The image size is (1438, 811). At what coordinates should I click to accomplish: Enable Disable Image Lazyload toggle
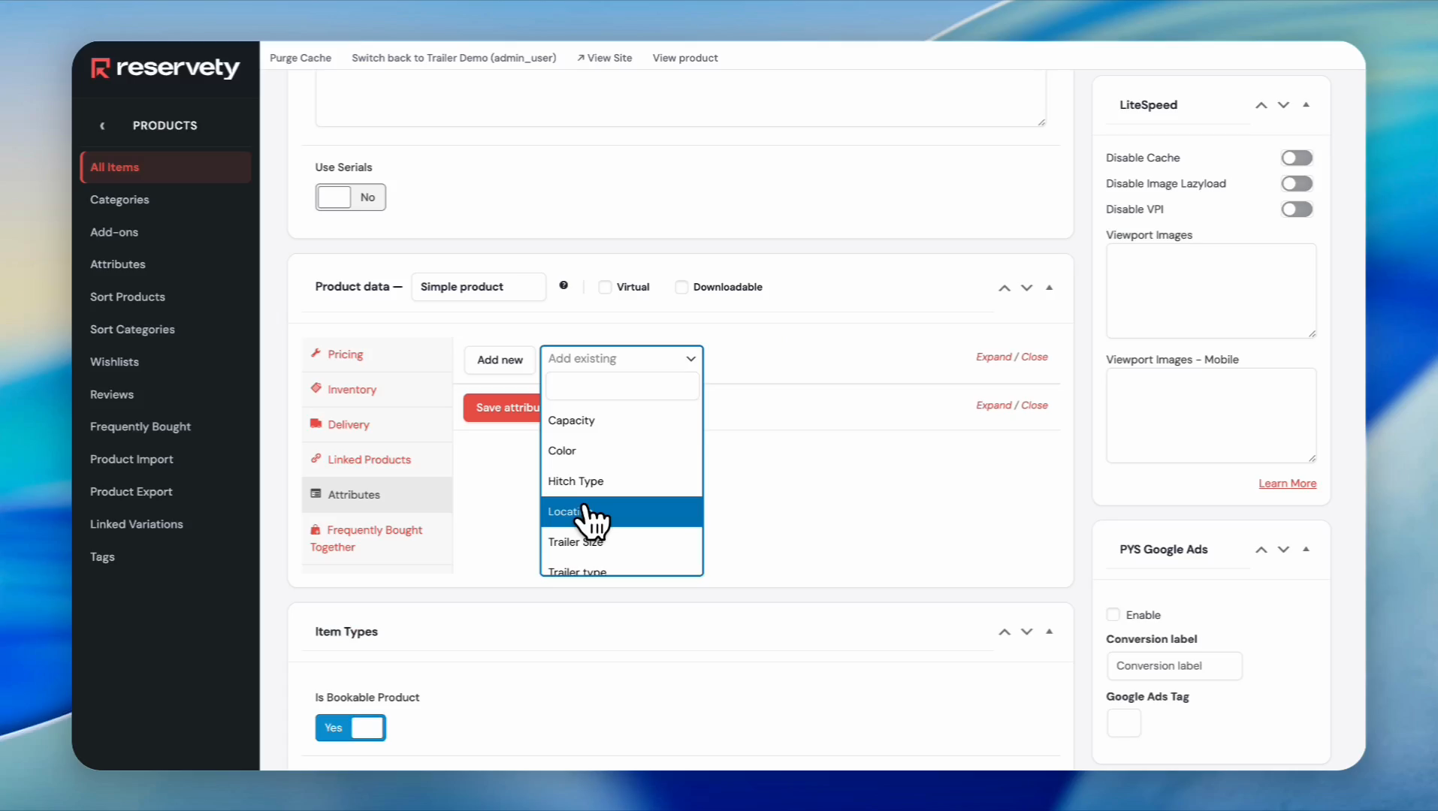1297,183
